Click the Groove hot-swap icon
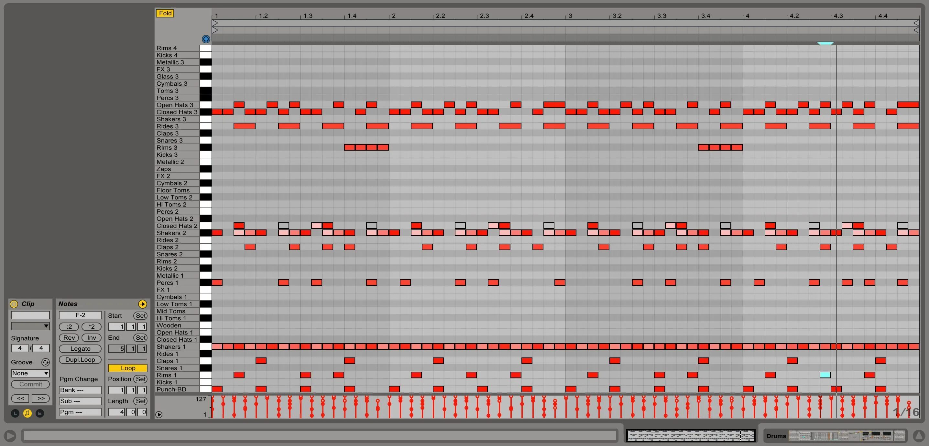Screen dimensions: 929x446 [x=45, y=362]
